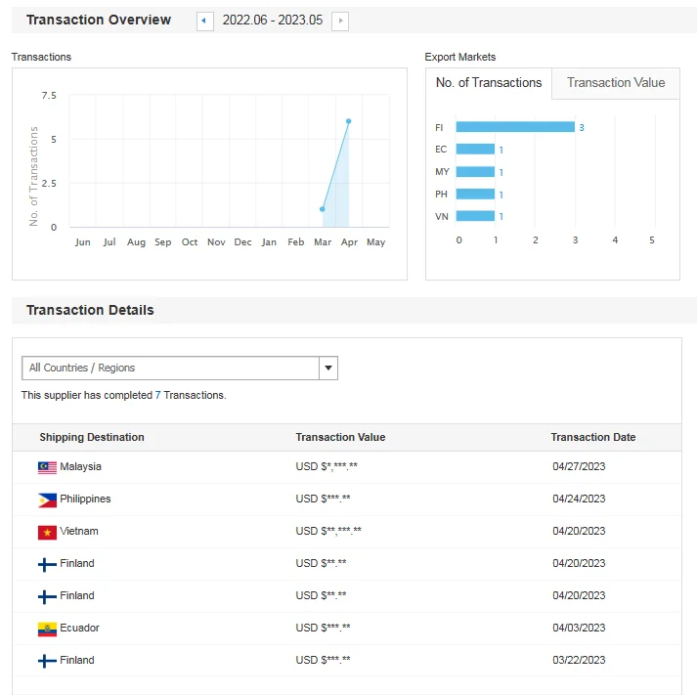Image resolution: width=697 pixels, height=695 pixels.
Task: Click the FI bar in Export Markets
Action: pyautogui.click(x=514, y=127)
